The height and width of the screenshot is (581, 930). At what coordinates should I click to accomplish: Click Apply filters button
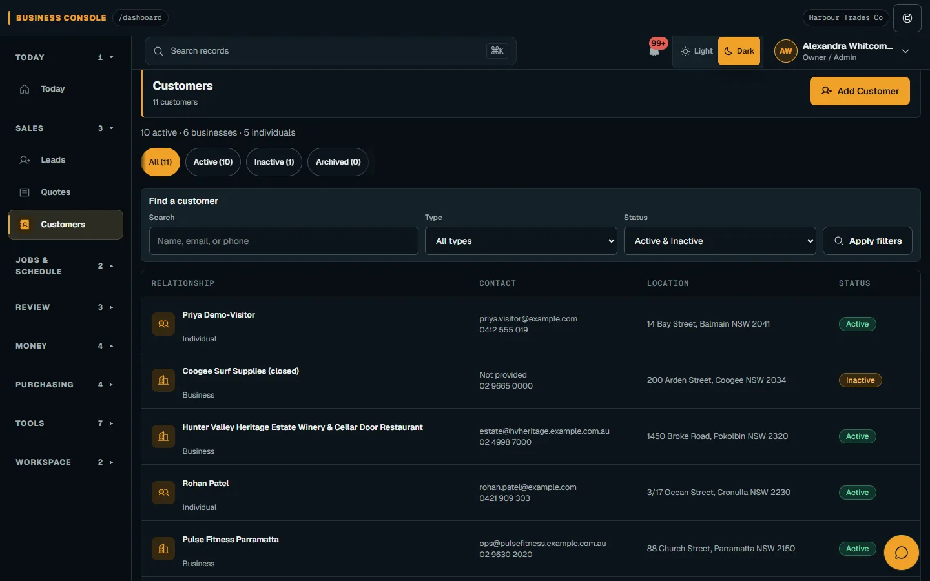point(867,241)
